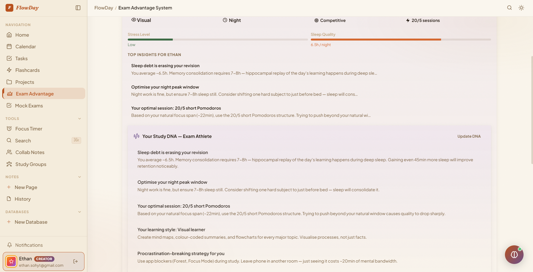Open the Calendar menu item
This screenshot has height=272, width=533.
[26, 47]
